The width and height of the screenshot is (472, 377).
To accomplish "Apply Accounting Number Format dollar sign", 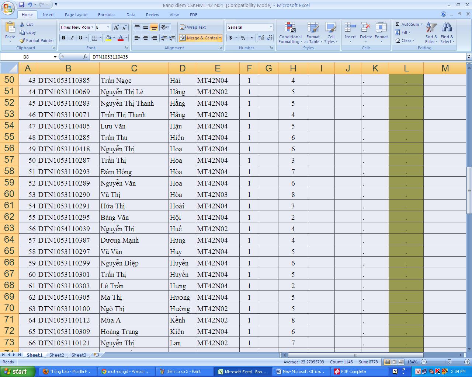I will click(x=230, y=38).
